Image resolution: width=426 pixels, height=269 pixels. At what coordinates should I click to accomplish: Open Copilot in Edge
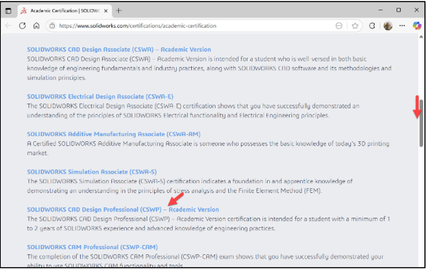coord(417,26)
